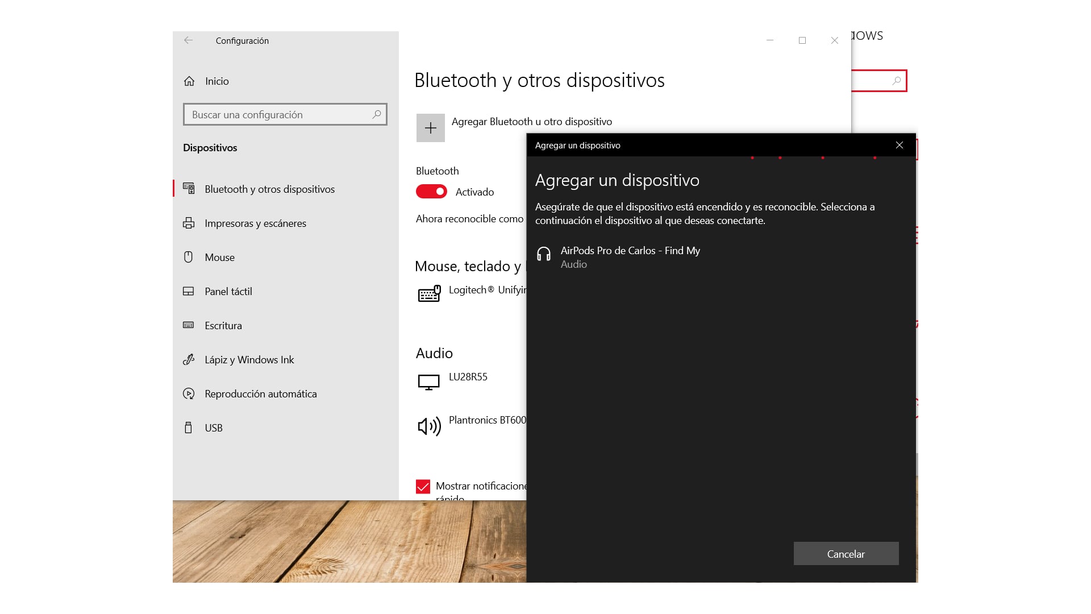Maximize the Configuración window
The image size is (1091, 614).
click(802, 40)
